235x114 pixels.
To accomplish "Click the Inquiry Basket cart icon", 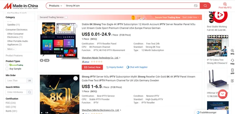I will (x=107, y=67).
